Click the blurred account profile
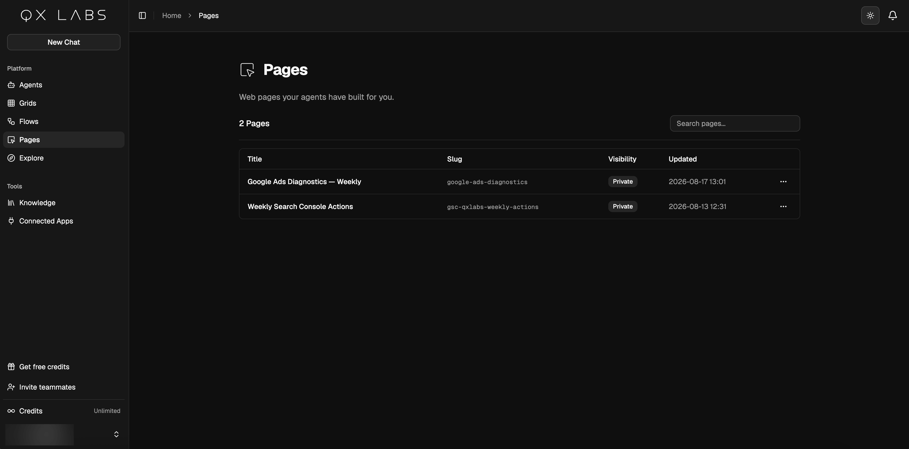Image resolution: width=909 pixels, height=449 pixels. [39, 435]
